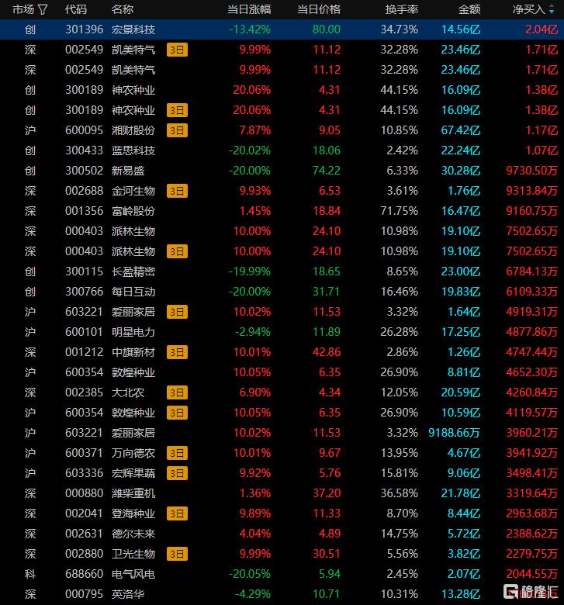Screen dimensions: 564x605
Task: Click the 科 market tag for 688660
Action: point(30,574)
